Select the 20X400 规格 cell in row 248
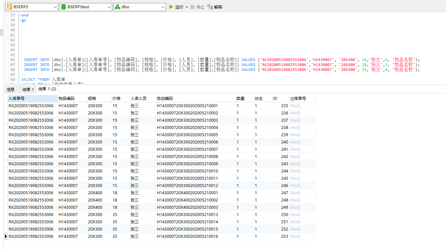 (99, 200)
